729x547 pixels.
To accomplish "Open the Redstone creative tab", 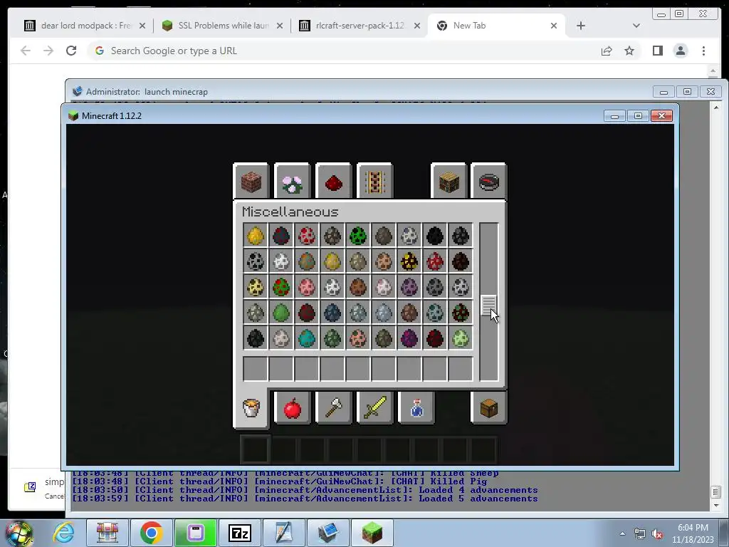I will [x=333, y=181].
